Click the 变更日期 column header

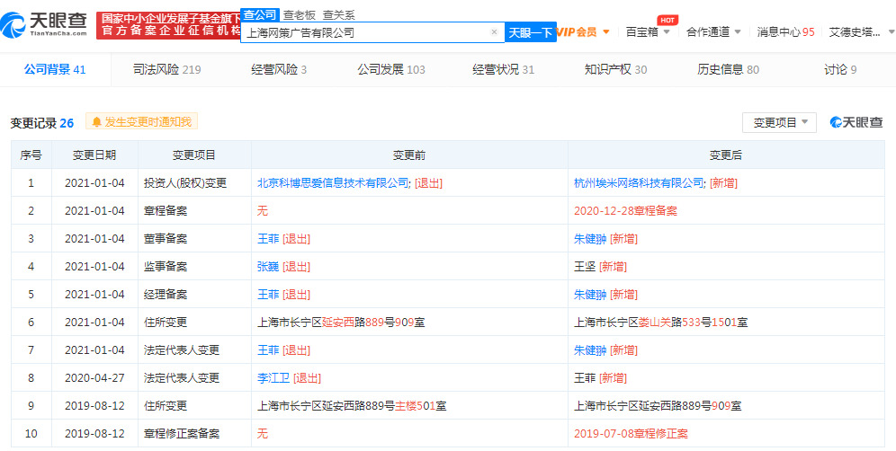tap(94, 155)
